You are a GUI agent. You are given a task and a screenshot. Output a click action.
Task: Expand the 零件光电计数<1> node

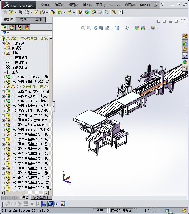(x=3, y=116)
